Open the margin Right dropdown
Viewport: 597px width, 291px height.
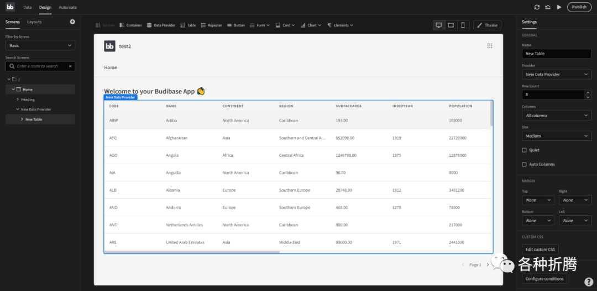[575, 200]
